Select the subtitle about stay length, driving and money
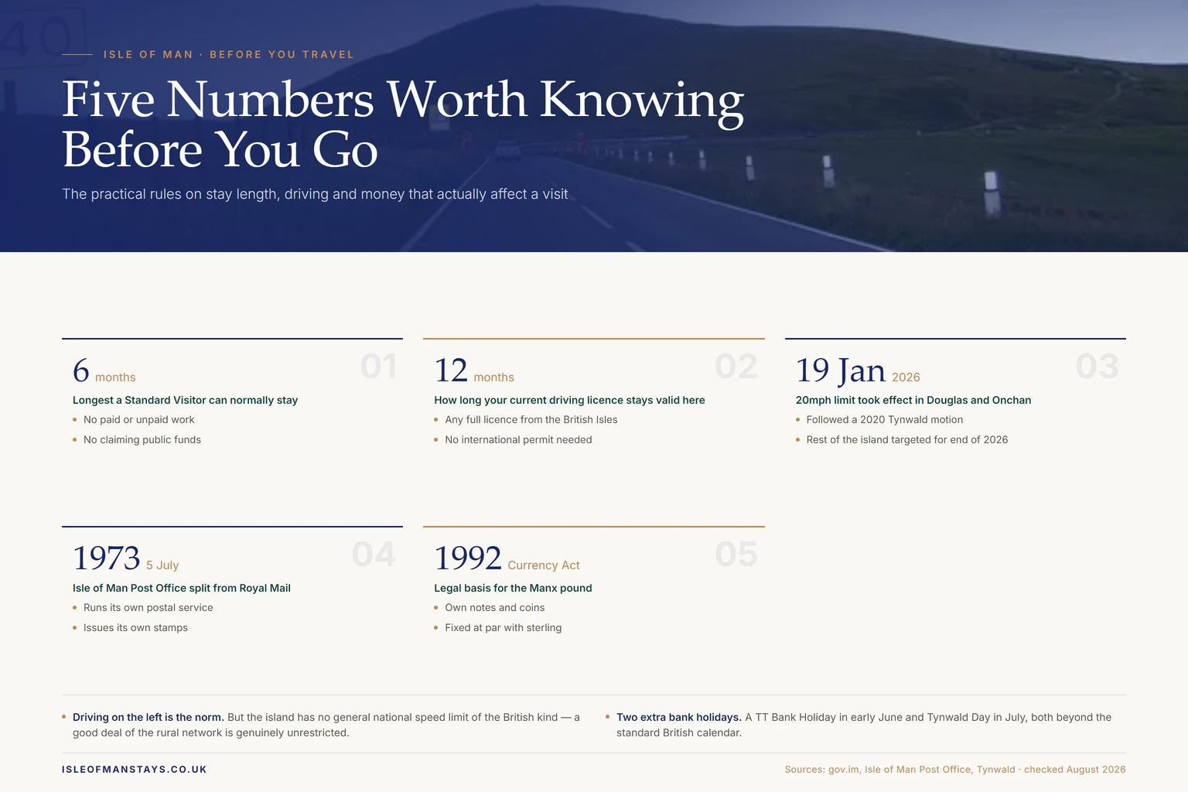 (x=315, y=194)
